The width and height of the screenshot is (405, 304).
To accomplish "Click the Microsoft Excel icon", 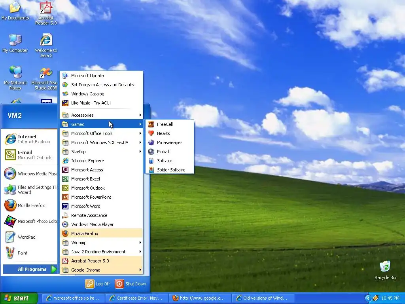I will pos(65,179).
